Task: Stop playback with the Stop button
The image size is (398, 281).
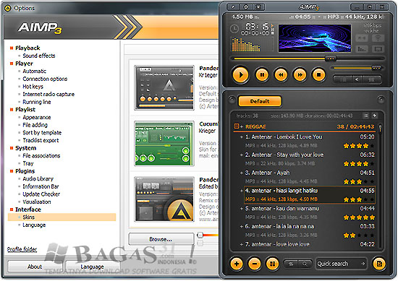Action: point(319,74)
